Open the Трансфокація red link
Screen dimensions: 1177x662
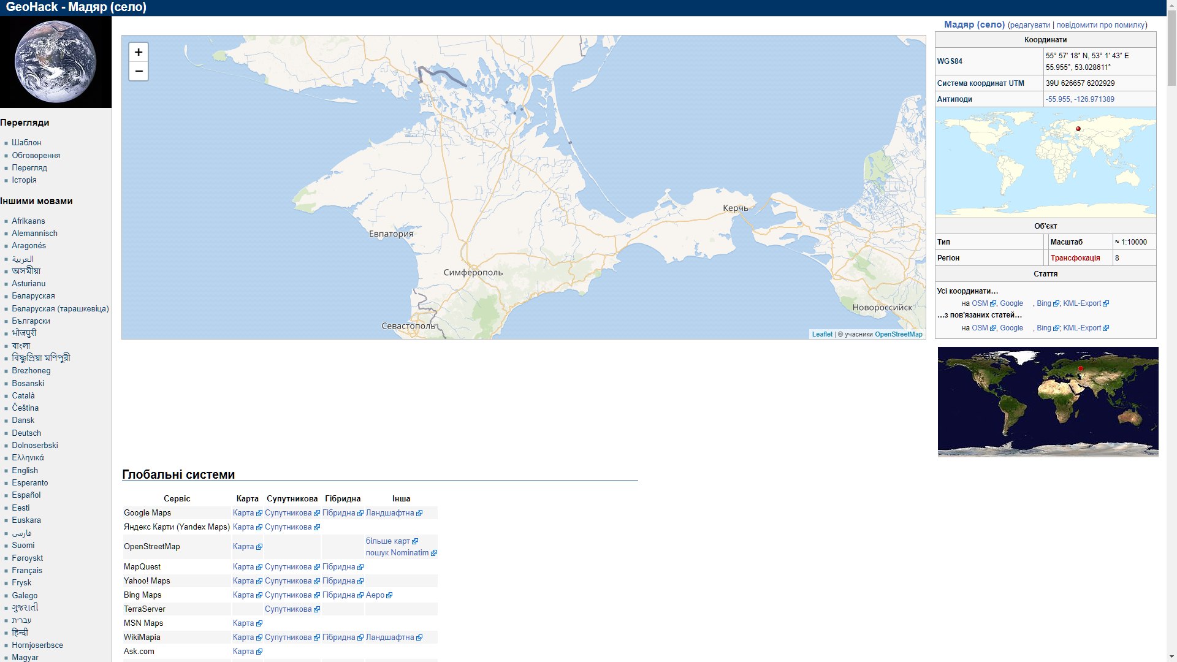(1075, 258)
